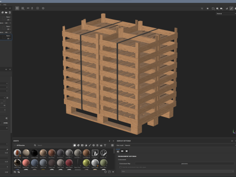
Task: Click the left properties panel scrollbar
Action: click(x=11, y=104)
